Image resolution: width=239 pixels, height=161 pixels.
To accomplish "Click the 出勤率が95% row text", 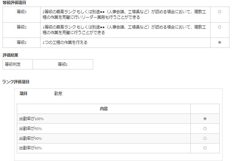I will point(30,129).
